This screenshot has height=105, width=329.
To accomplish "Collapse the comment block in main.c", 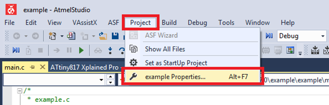I will pyautogui.click(x=20, y=91).
